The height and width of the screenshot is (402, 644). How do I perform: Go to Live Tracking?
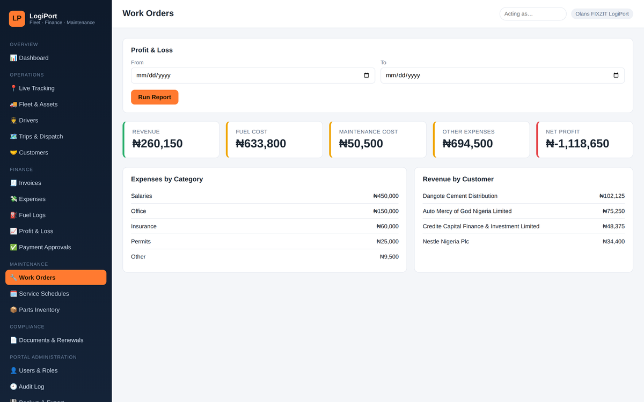click(x=56, y=88)
